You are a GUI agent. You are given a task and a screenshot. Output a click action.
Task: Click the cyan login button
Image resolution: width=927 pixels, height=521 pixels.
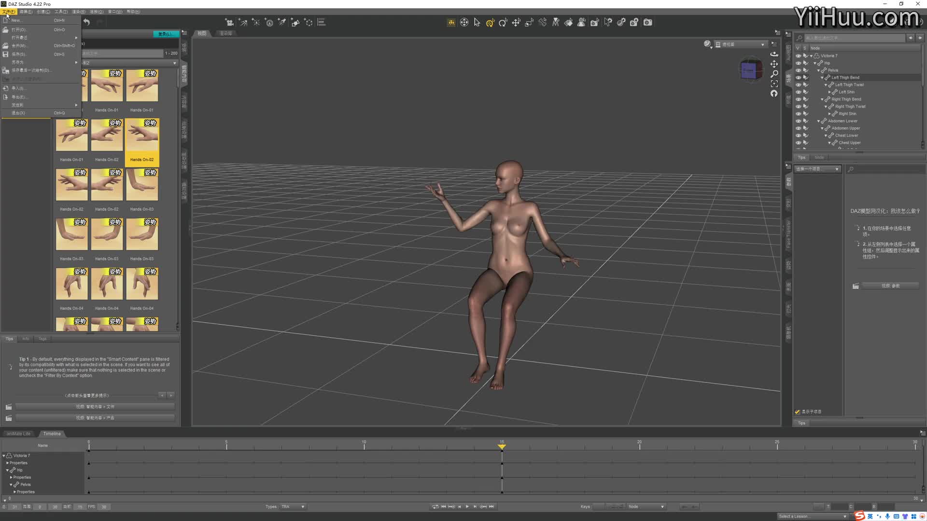pyautogui.click(x=166, y=34)
